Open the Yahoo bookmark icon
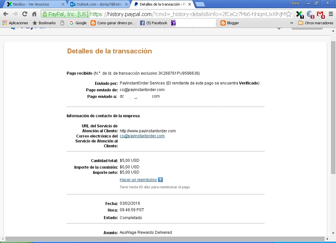 pos(173,23)
